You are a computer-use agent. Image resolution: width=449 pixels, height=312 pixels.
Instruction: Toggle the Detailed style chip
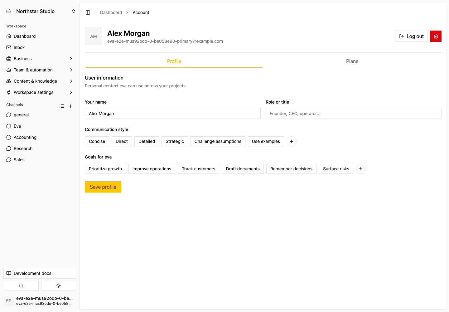pos(147,141)
